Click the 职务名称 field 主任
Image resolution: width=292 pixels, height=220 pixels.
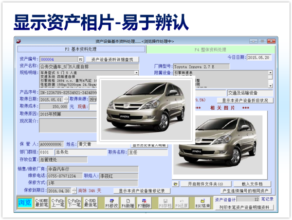[x=148, y=152]
